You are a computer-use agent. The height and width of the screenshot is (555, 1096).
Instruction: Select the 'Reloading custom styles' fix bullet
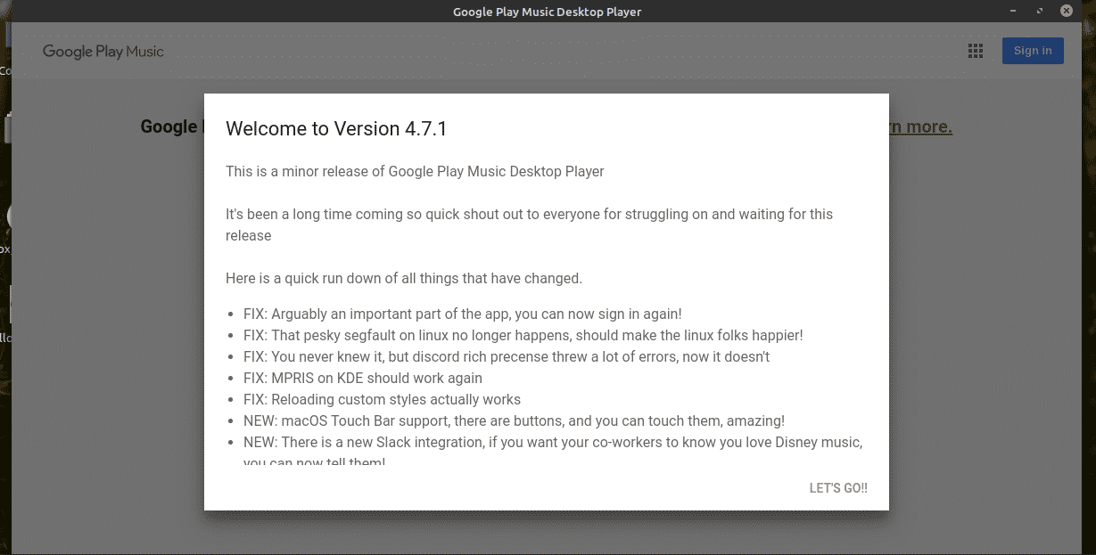pos(382,400)
